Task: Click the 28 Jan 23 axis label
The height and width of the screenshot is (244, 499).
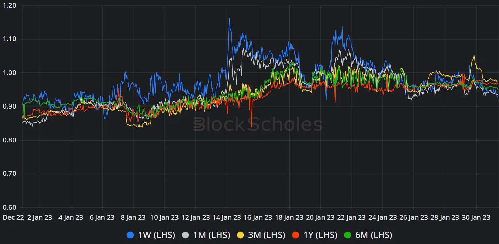Action: click(445, 217)
